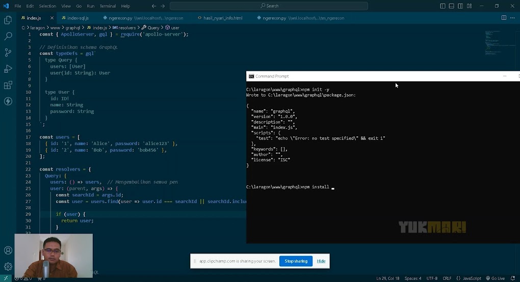520x282 pixels.
Task: Split the editor to the right
Action: pyautogui.click(x=504, y=18)
